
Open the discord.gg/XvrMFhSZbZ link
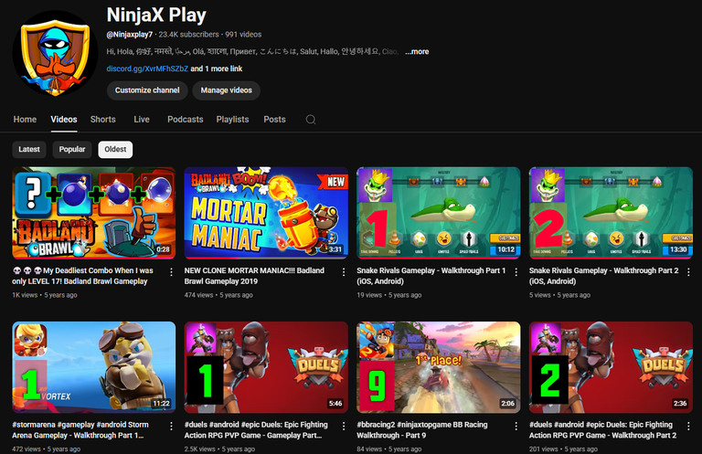(147, 69)
